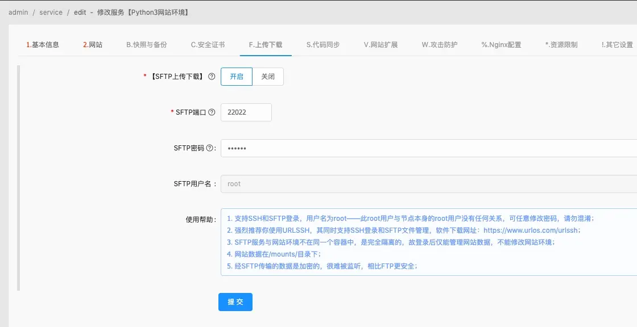Click the 使用帮助 label
637x327 pixels.
pyautogui.click(x=201, y=220)
